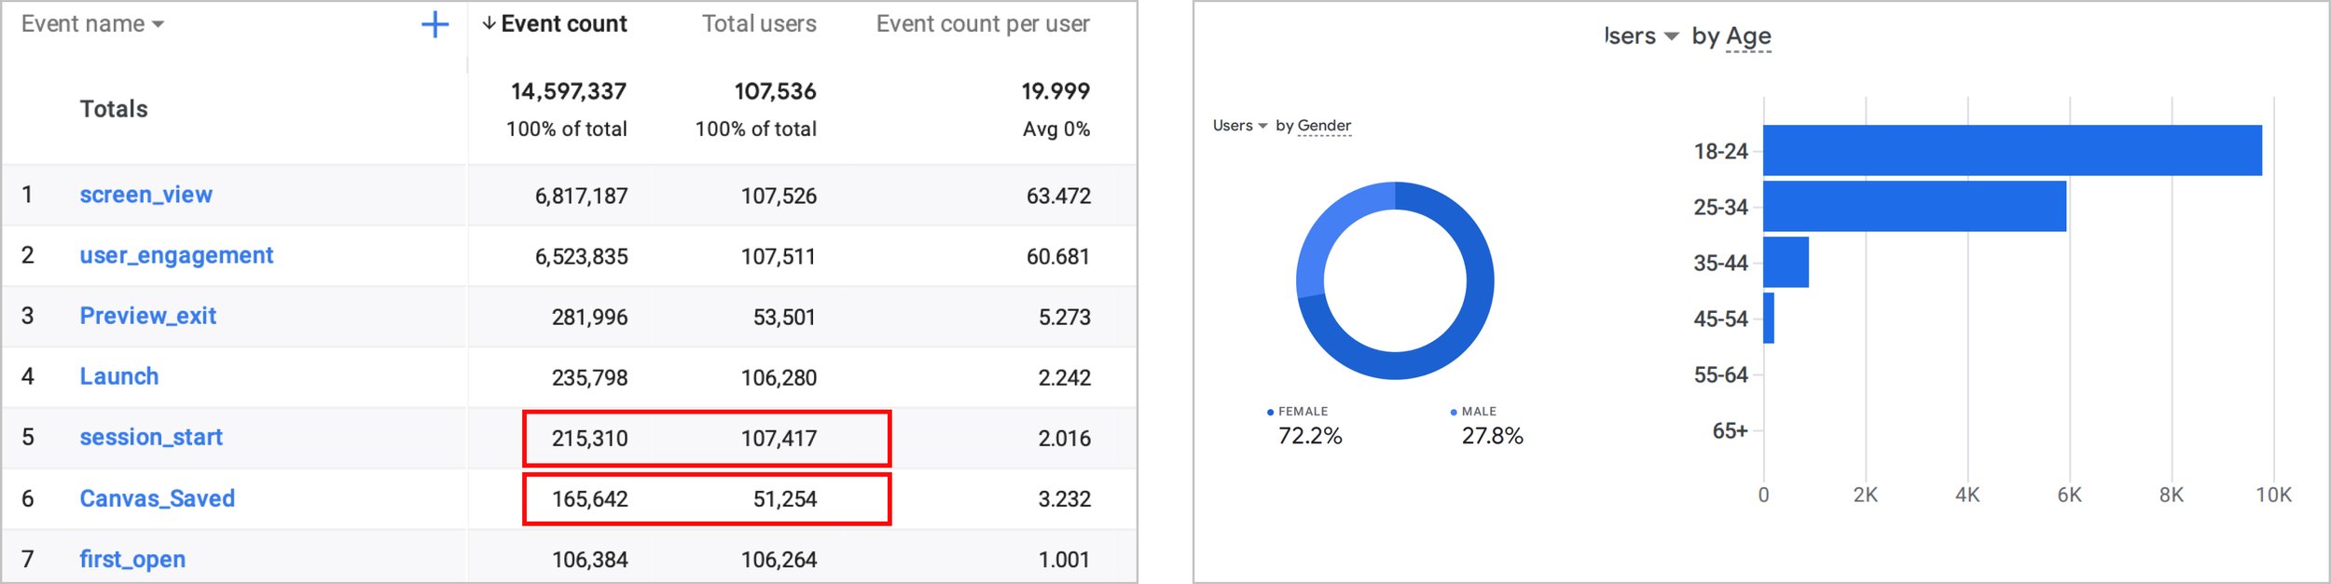Click the 72.2% female percentage
The width and height of the screenshot is (2331, 584).
1310,436
